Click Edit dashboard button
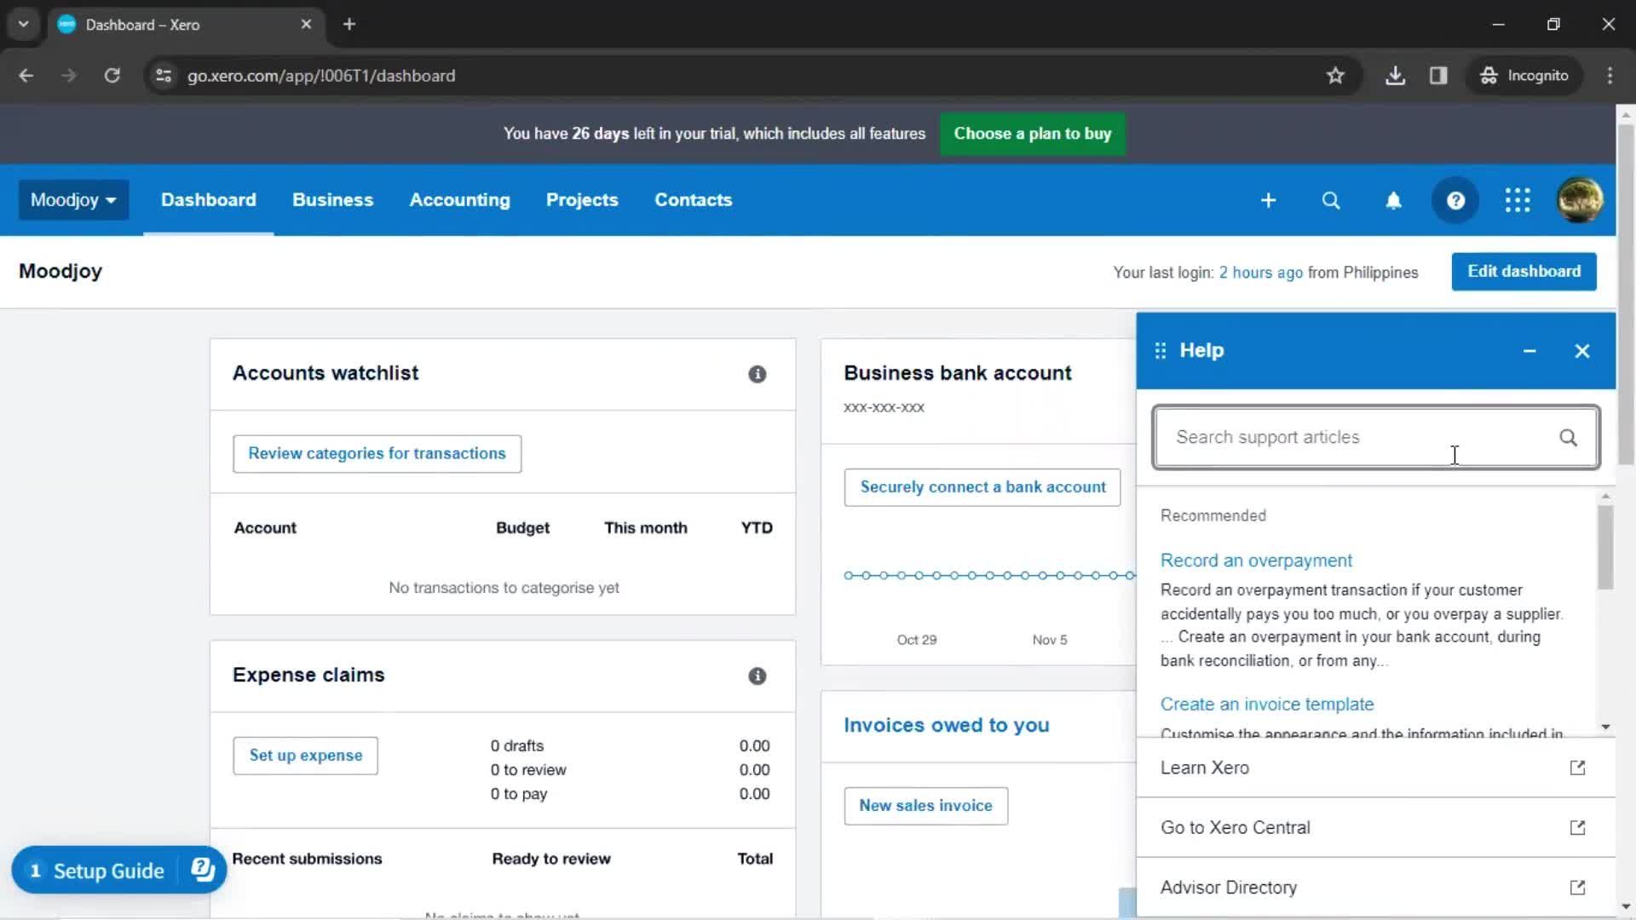This screenshot has width=1636, height=920. click(x=1524, y=272)
